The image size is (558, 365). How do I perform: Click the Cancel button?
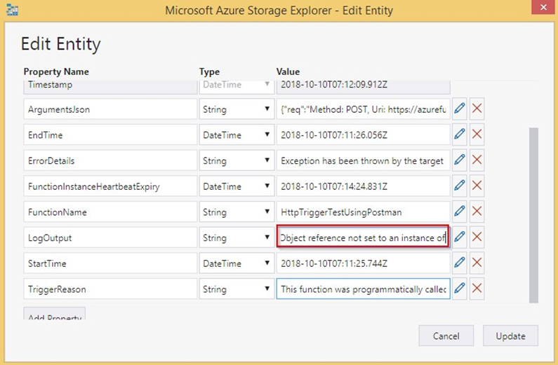coord(446,336)
